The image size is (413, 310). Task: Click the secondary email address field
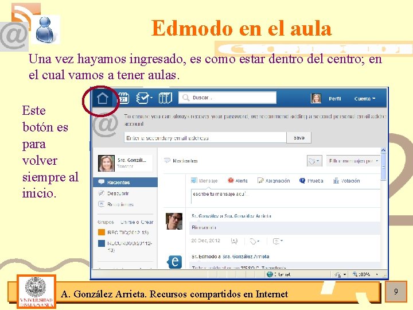coord(205,138)
